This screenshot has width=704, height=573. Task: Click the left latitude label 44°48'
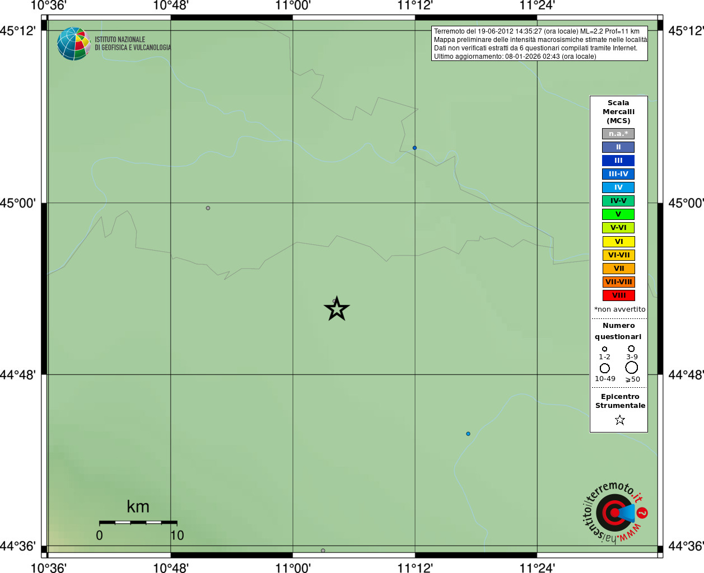tap(18, 374)
